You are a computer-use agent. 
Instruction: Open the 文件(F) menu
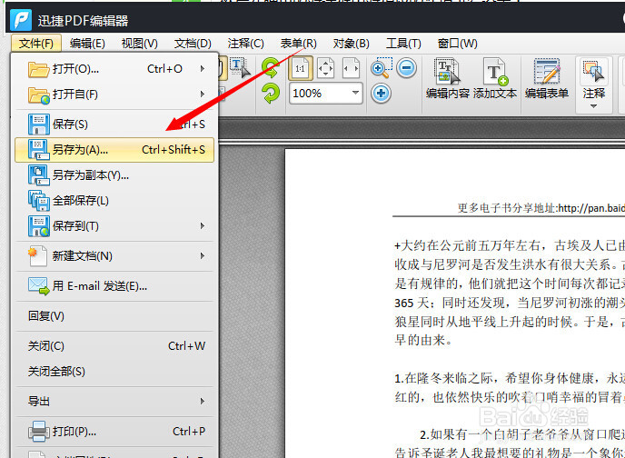[x=35, y=43]
